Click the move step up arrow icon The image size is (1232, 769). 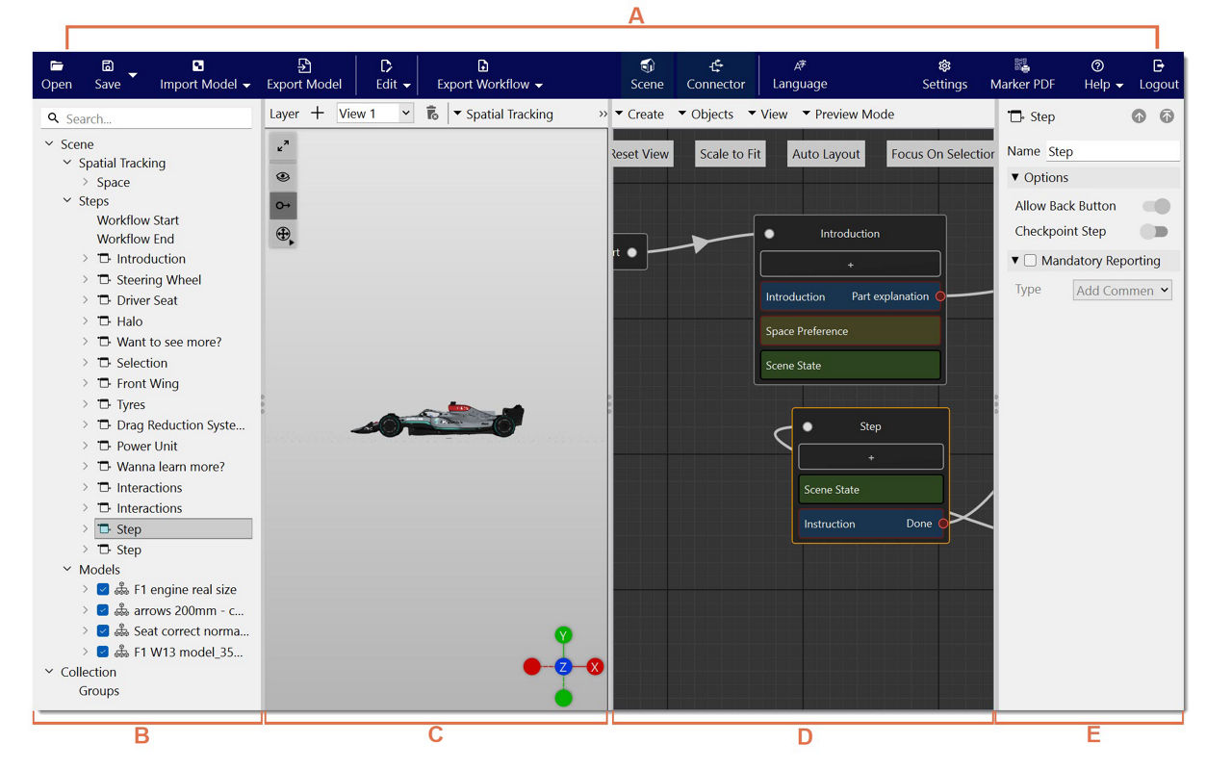1139,116
